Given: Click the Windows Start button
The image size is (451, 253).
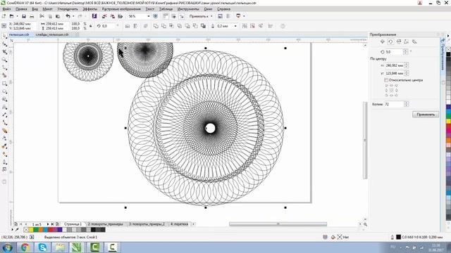Looking at the screenshot, I should pyautogui.click(x=7, y=247).
